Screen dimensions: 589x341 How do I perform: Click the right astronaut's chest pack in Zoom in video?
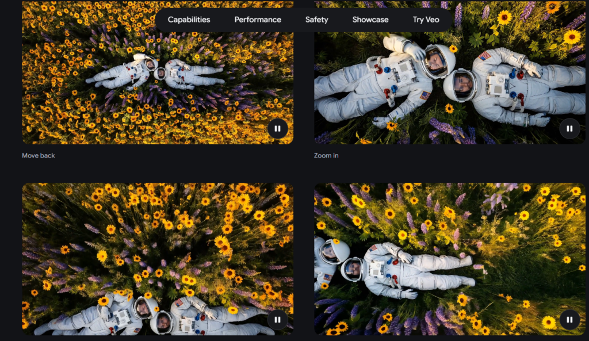tap(497, 85)
